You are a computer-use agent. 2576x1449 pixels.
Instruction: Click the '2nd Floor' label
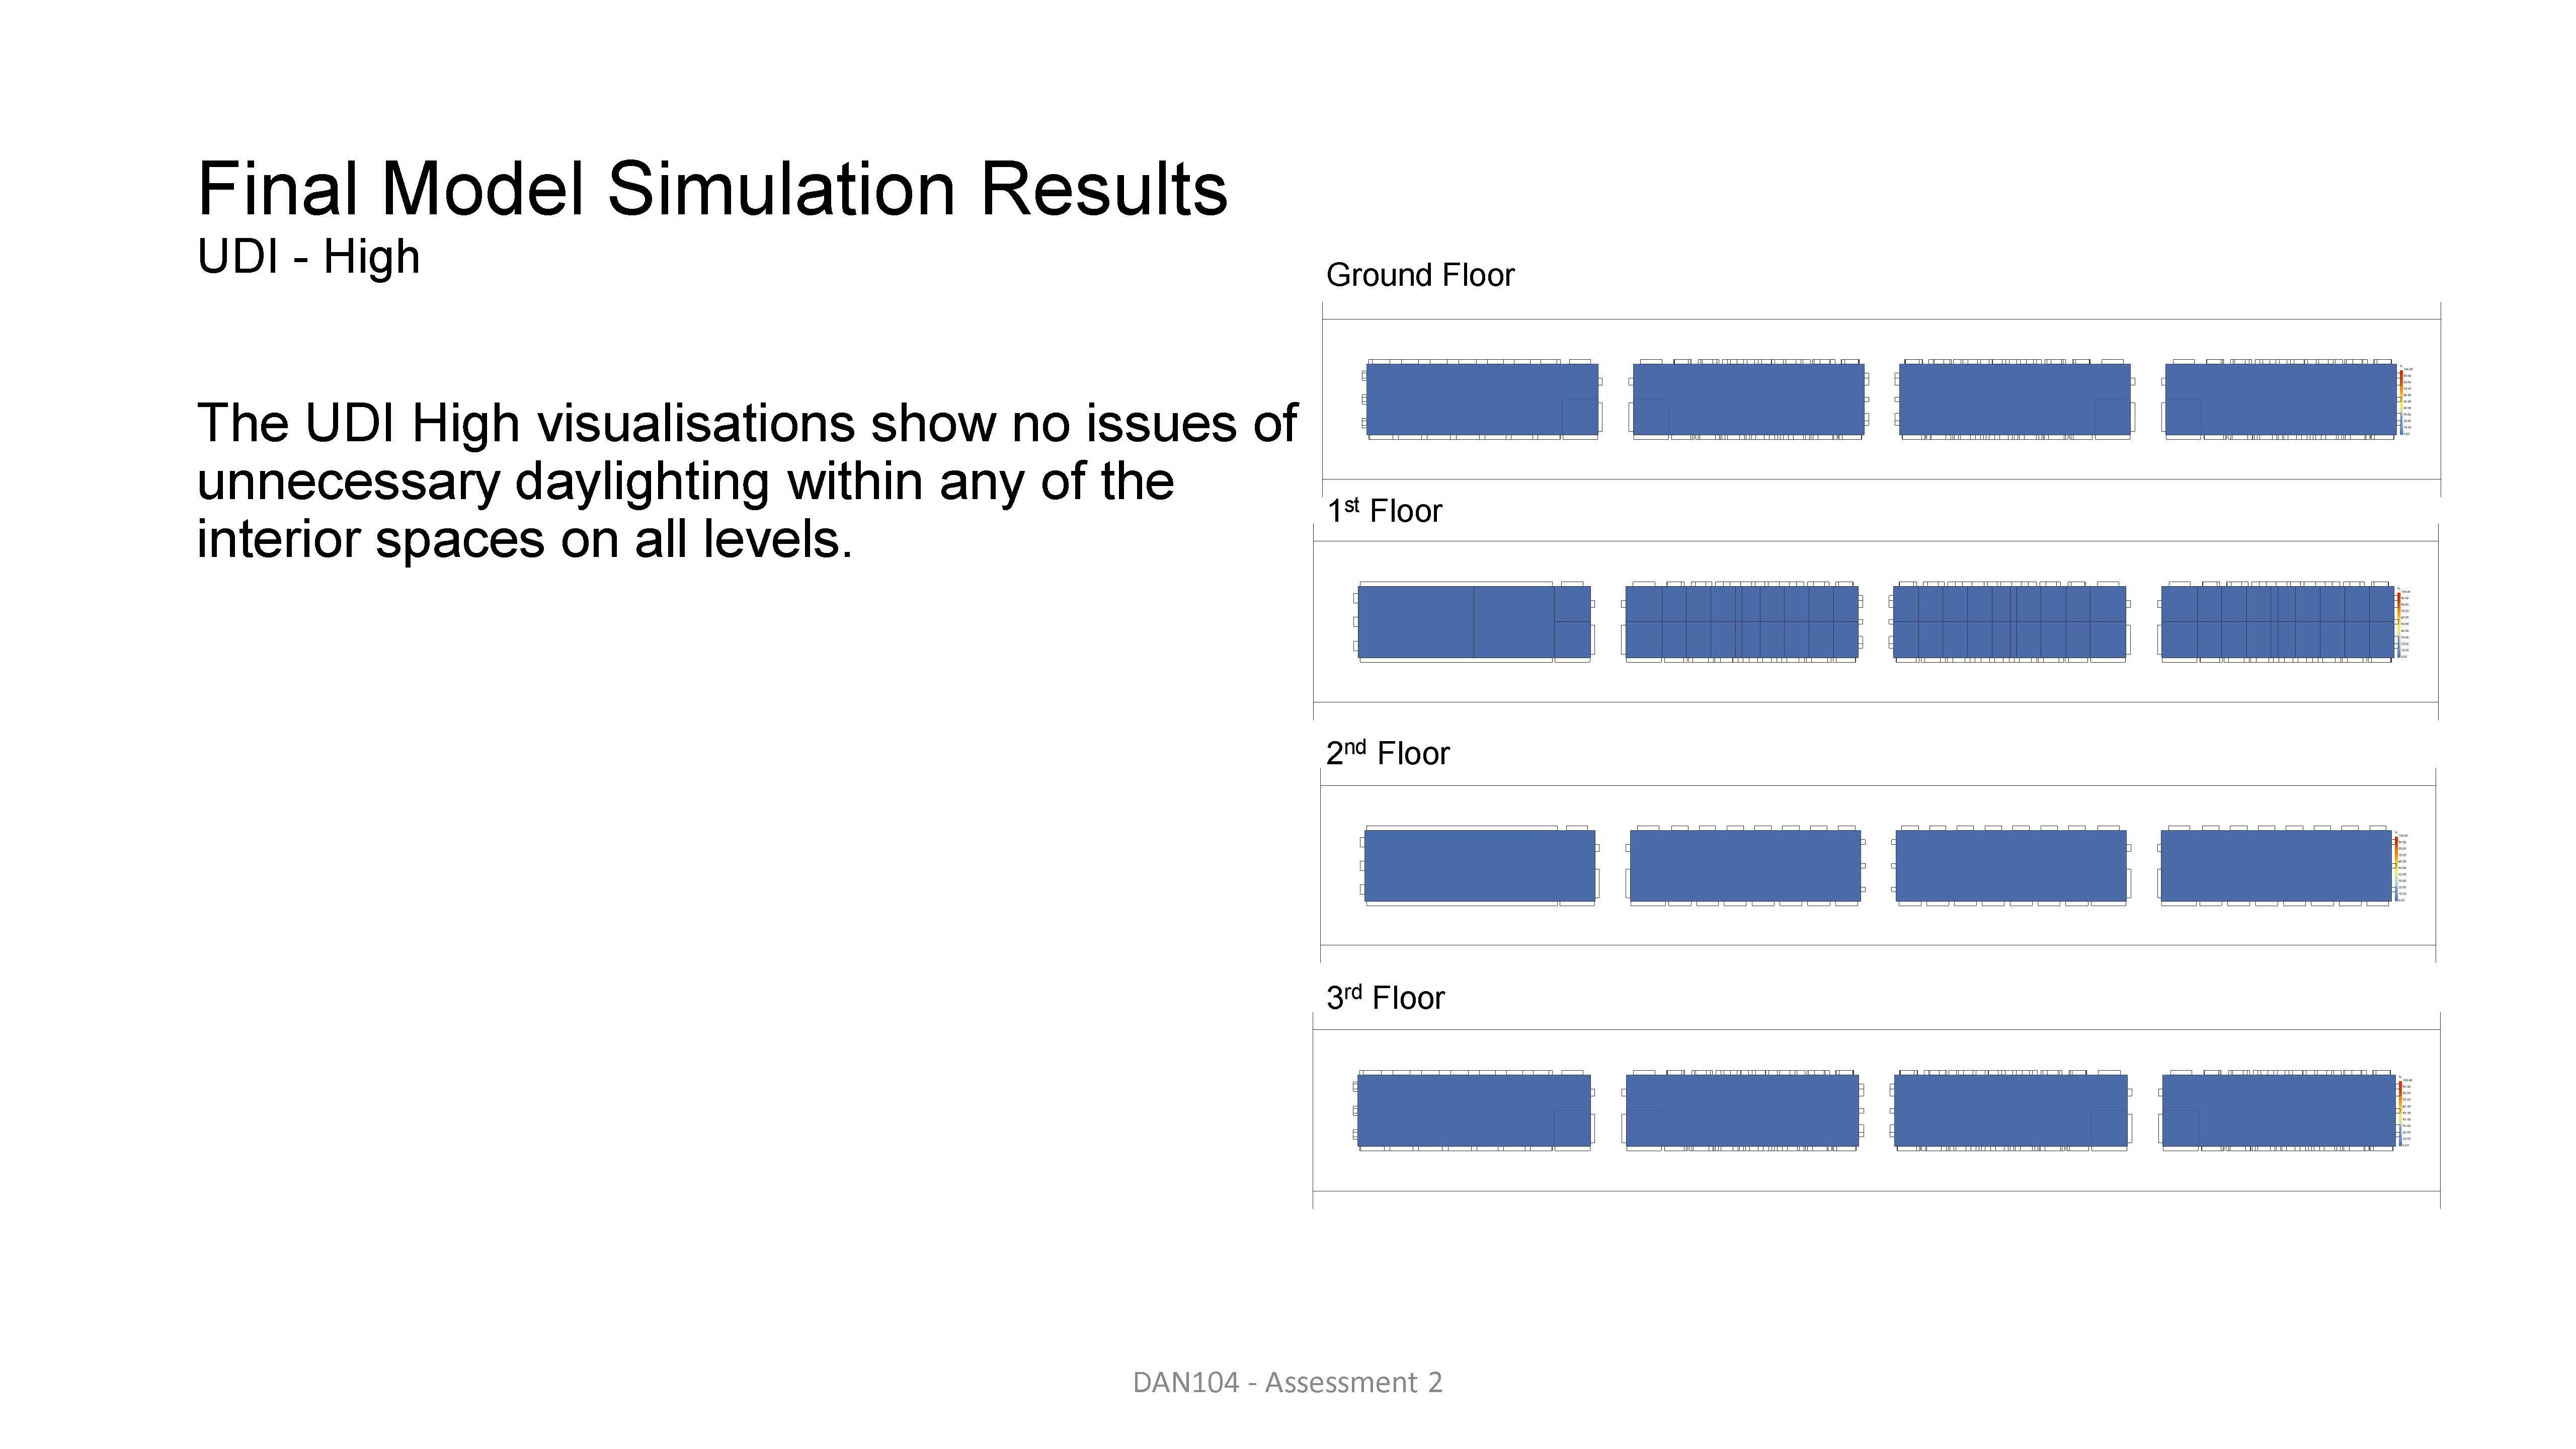(1387, 753)
